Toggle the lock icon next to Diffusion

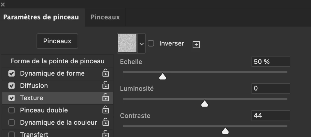pos(105,86)
